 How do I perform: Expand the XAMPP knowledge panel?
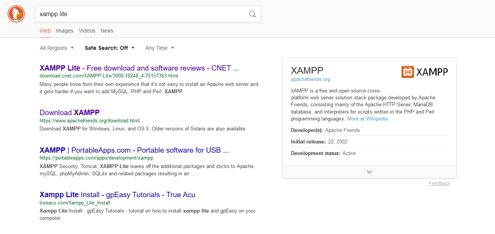pos(369,171)
